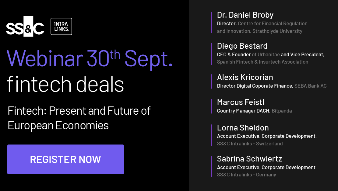Click Centre for Financial Regulation text

point(273,23)
